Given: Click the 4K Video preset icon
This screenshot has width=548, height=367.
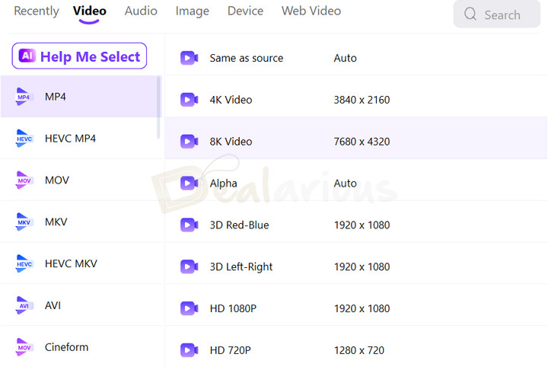Looking at the screenshot, I should tap(189, 100).
